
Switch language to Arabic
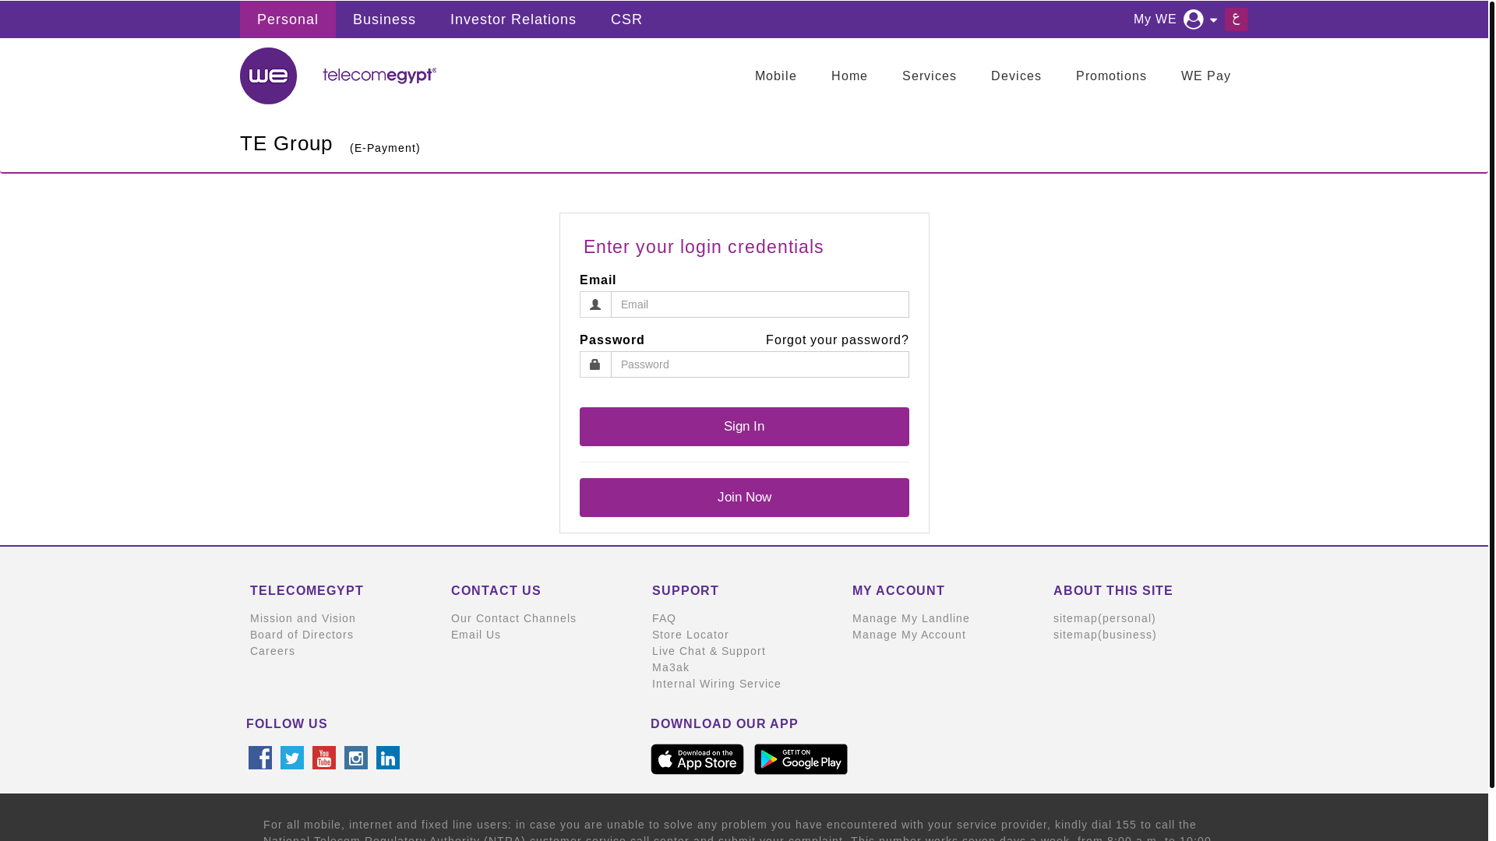point(1236,19)
